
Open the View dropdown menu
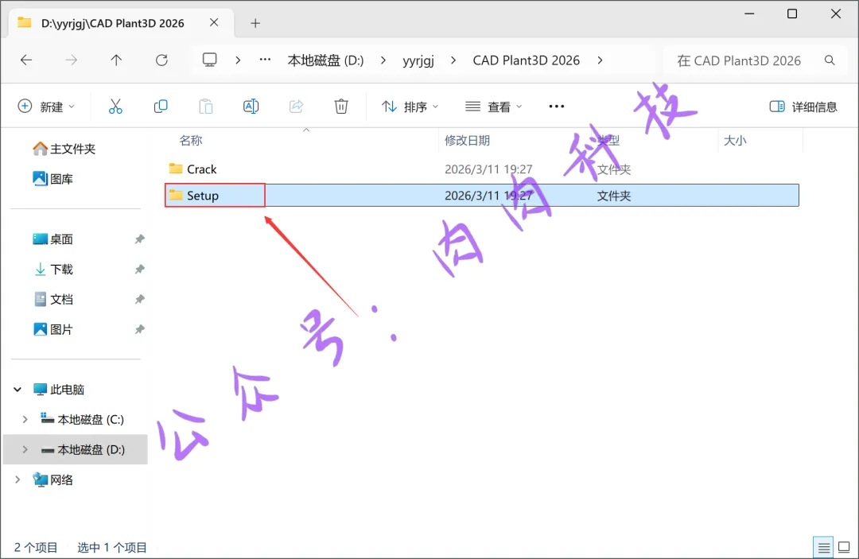point(494,107)
